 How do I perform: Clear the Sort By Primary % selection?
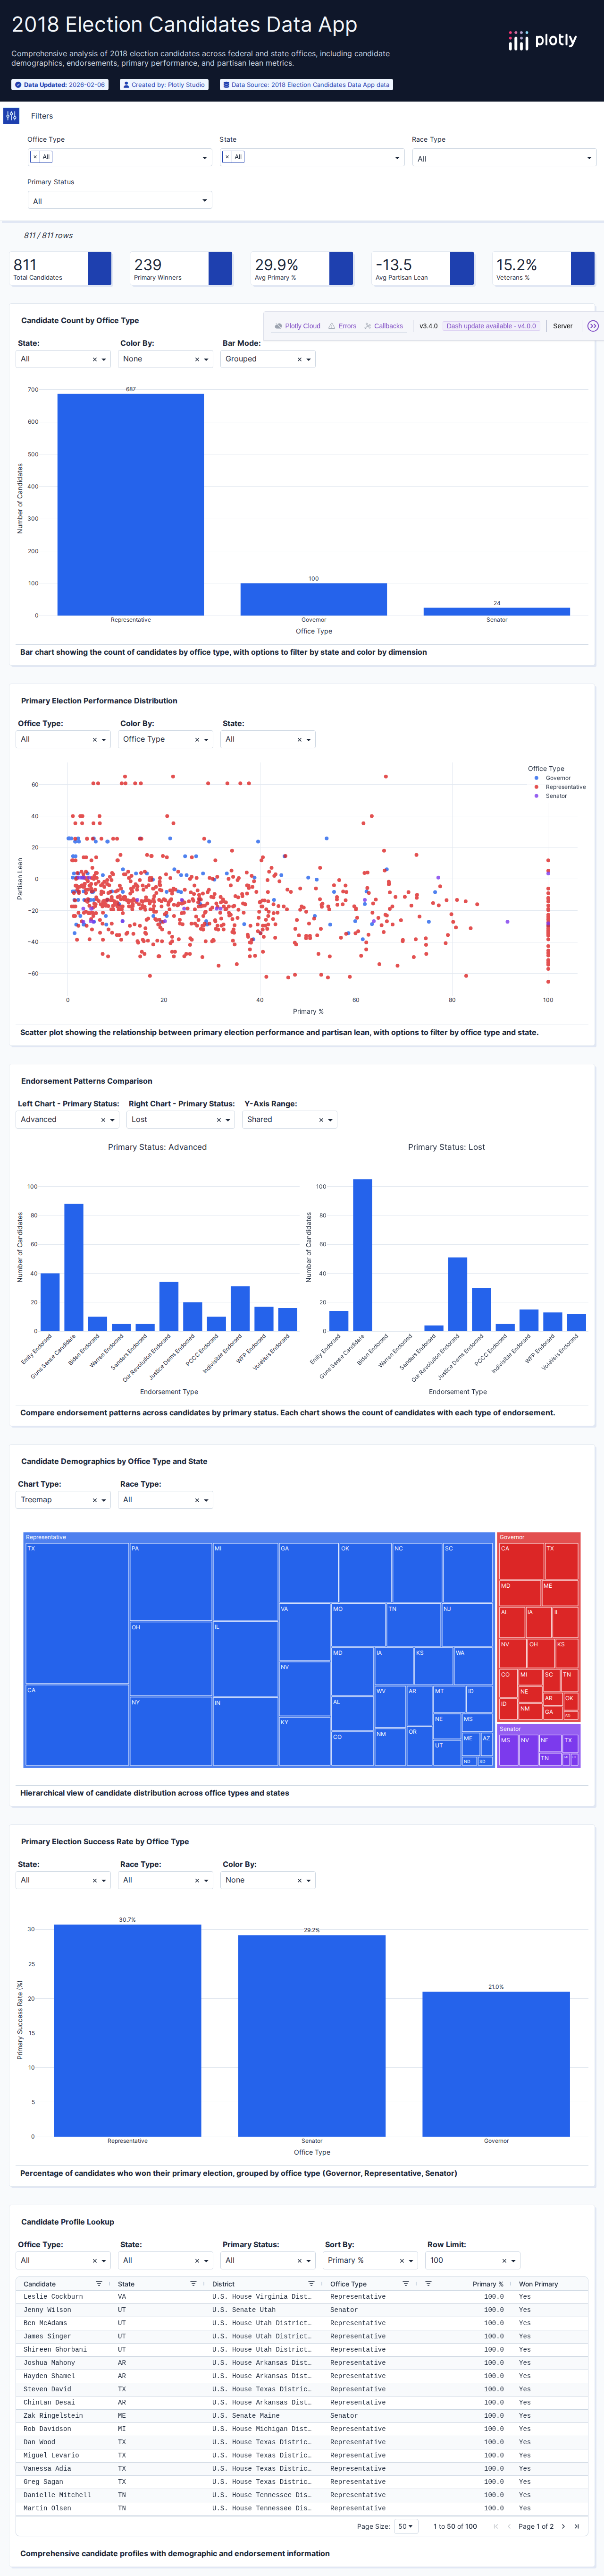[x=402, y=2260]
